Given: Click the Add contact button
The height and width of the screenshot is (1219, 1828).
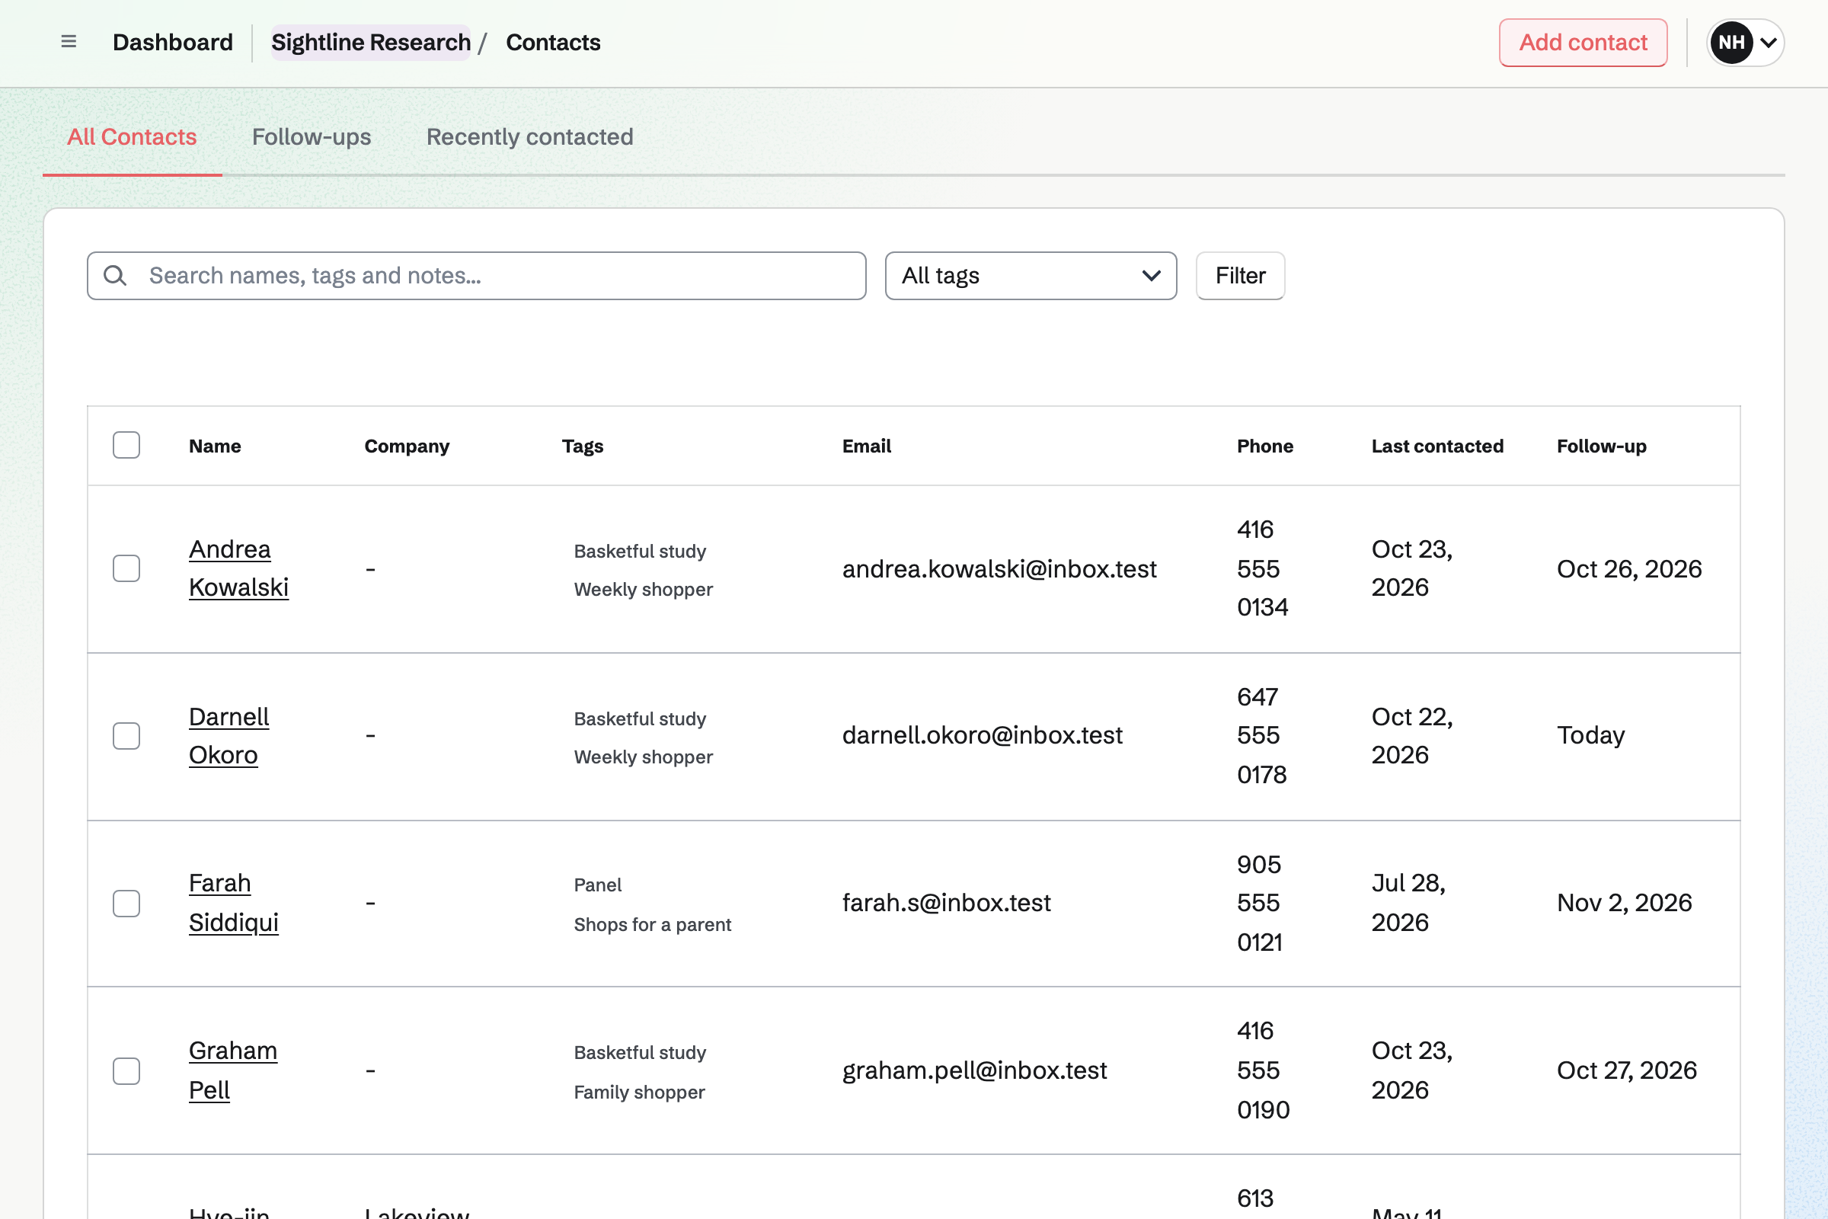Looking at the screenshot, I should tap(1584, 42).
